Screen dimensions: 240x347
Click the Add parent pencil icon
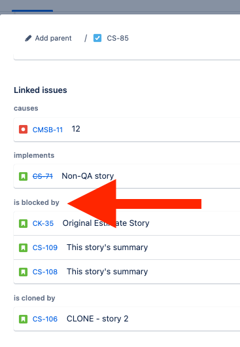coord(28,38)
